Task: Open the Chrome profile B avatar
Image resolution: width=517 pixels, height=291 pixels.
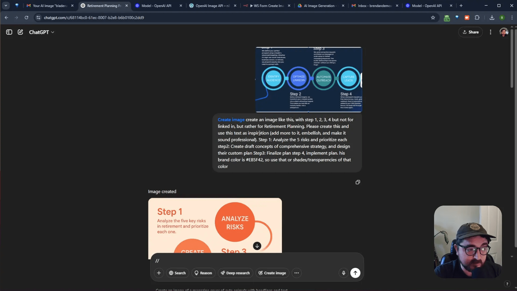Action: (x=502, y=18)
